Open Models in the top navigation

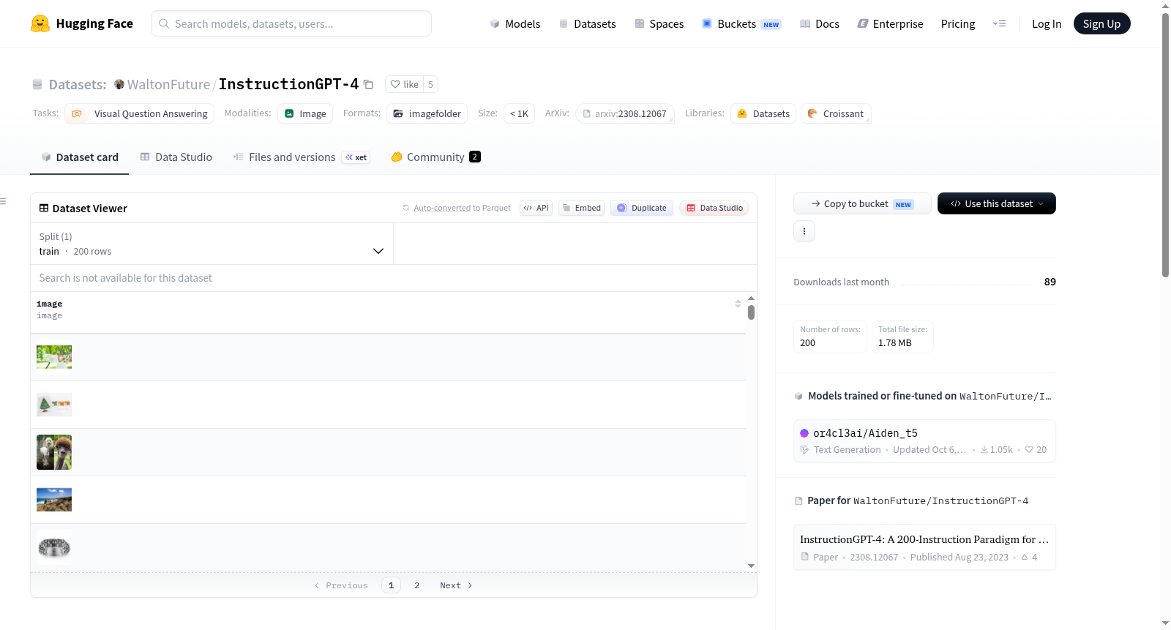pyautogui.click(x=515, y=23)
